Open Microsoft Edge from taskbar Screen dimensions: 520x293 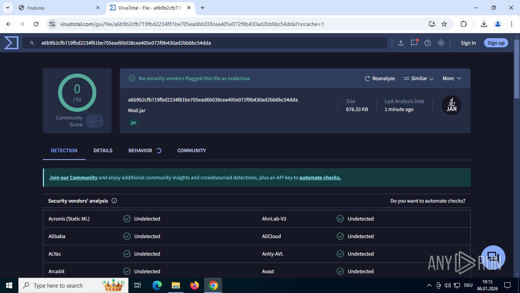click(157, 285)
